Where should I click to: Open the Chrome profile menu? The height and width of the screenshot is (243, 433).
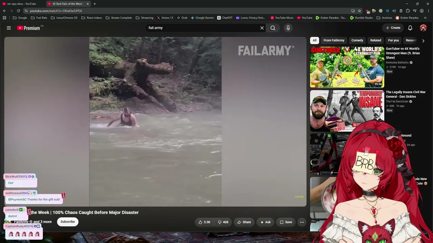(421, 11)
